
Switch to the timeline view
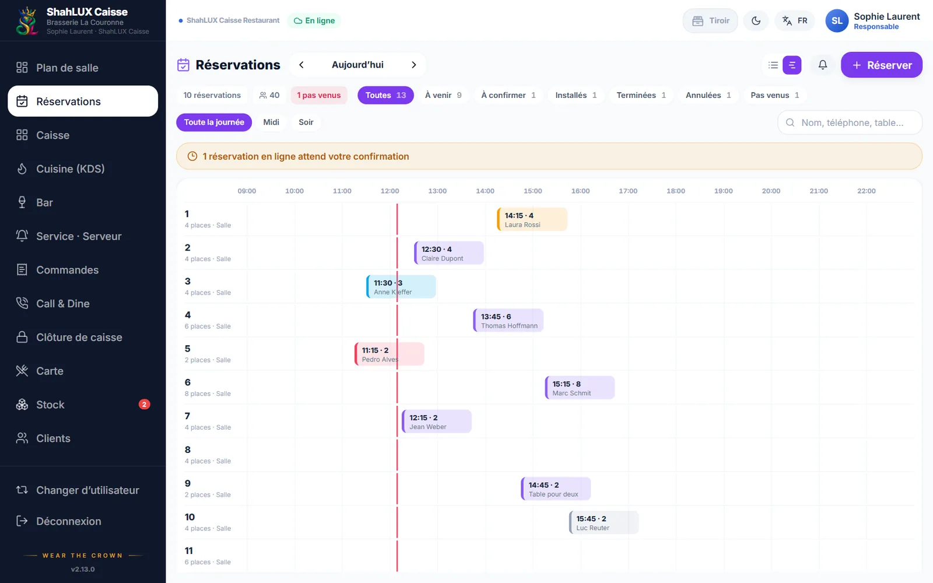[x=792, y=65]
